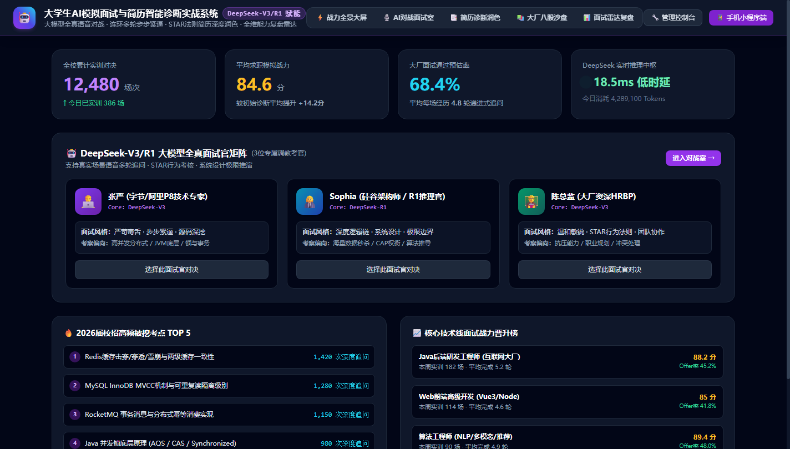790x449 pixels.
Task: Click MySQL InnoDB MVCC机制与可重复读隔离级别 text
Action: [156, 386]
